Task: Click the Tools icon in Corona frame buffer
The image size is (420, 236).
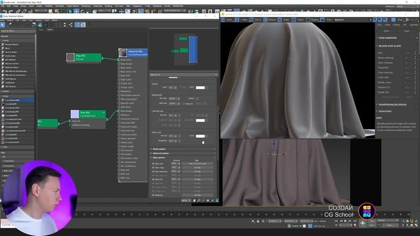Action: pyautogui.click(x=294, y=20)
